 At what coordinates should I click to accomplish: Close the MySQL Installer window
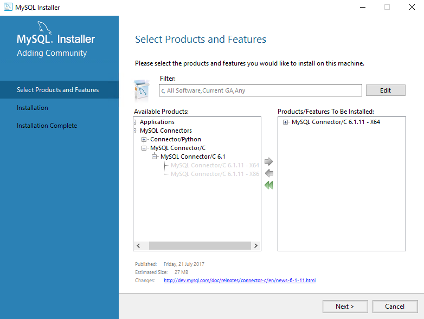point(412,7)
